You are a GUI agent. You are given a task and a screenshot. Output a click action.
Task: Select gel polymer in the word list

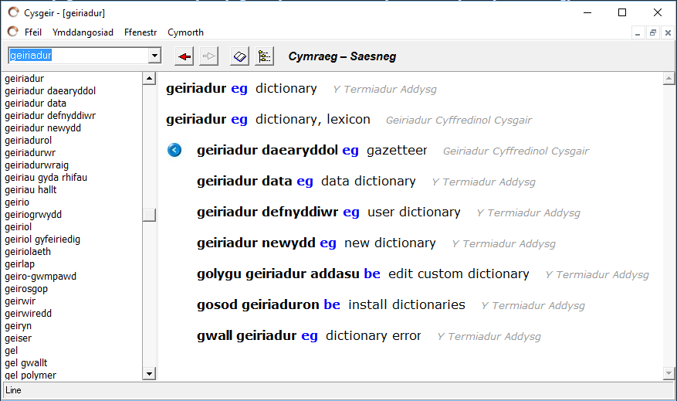coord(31,375)
